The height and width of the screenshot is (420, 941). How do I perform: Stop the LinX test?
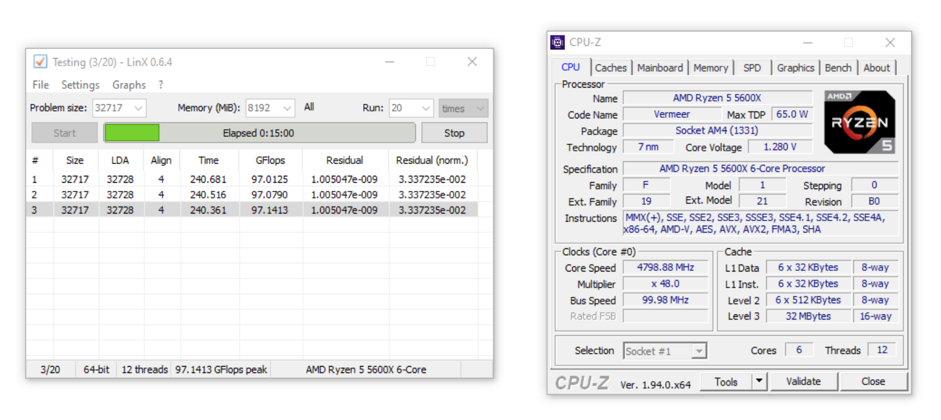454,133
